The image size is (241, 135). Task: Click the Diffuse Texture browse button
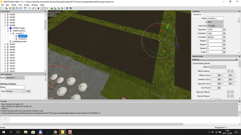(229, 71)
